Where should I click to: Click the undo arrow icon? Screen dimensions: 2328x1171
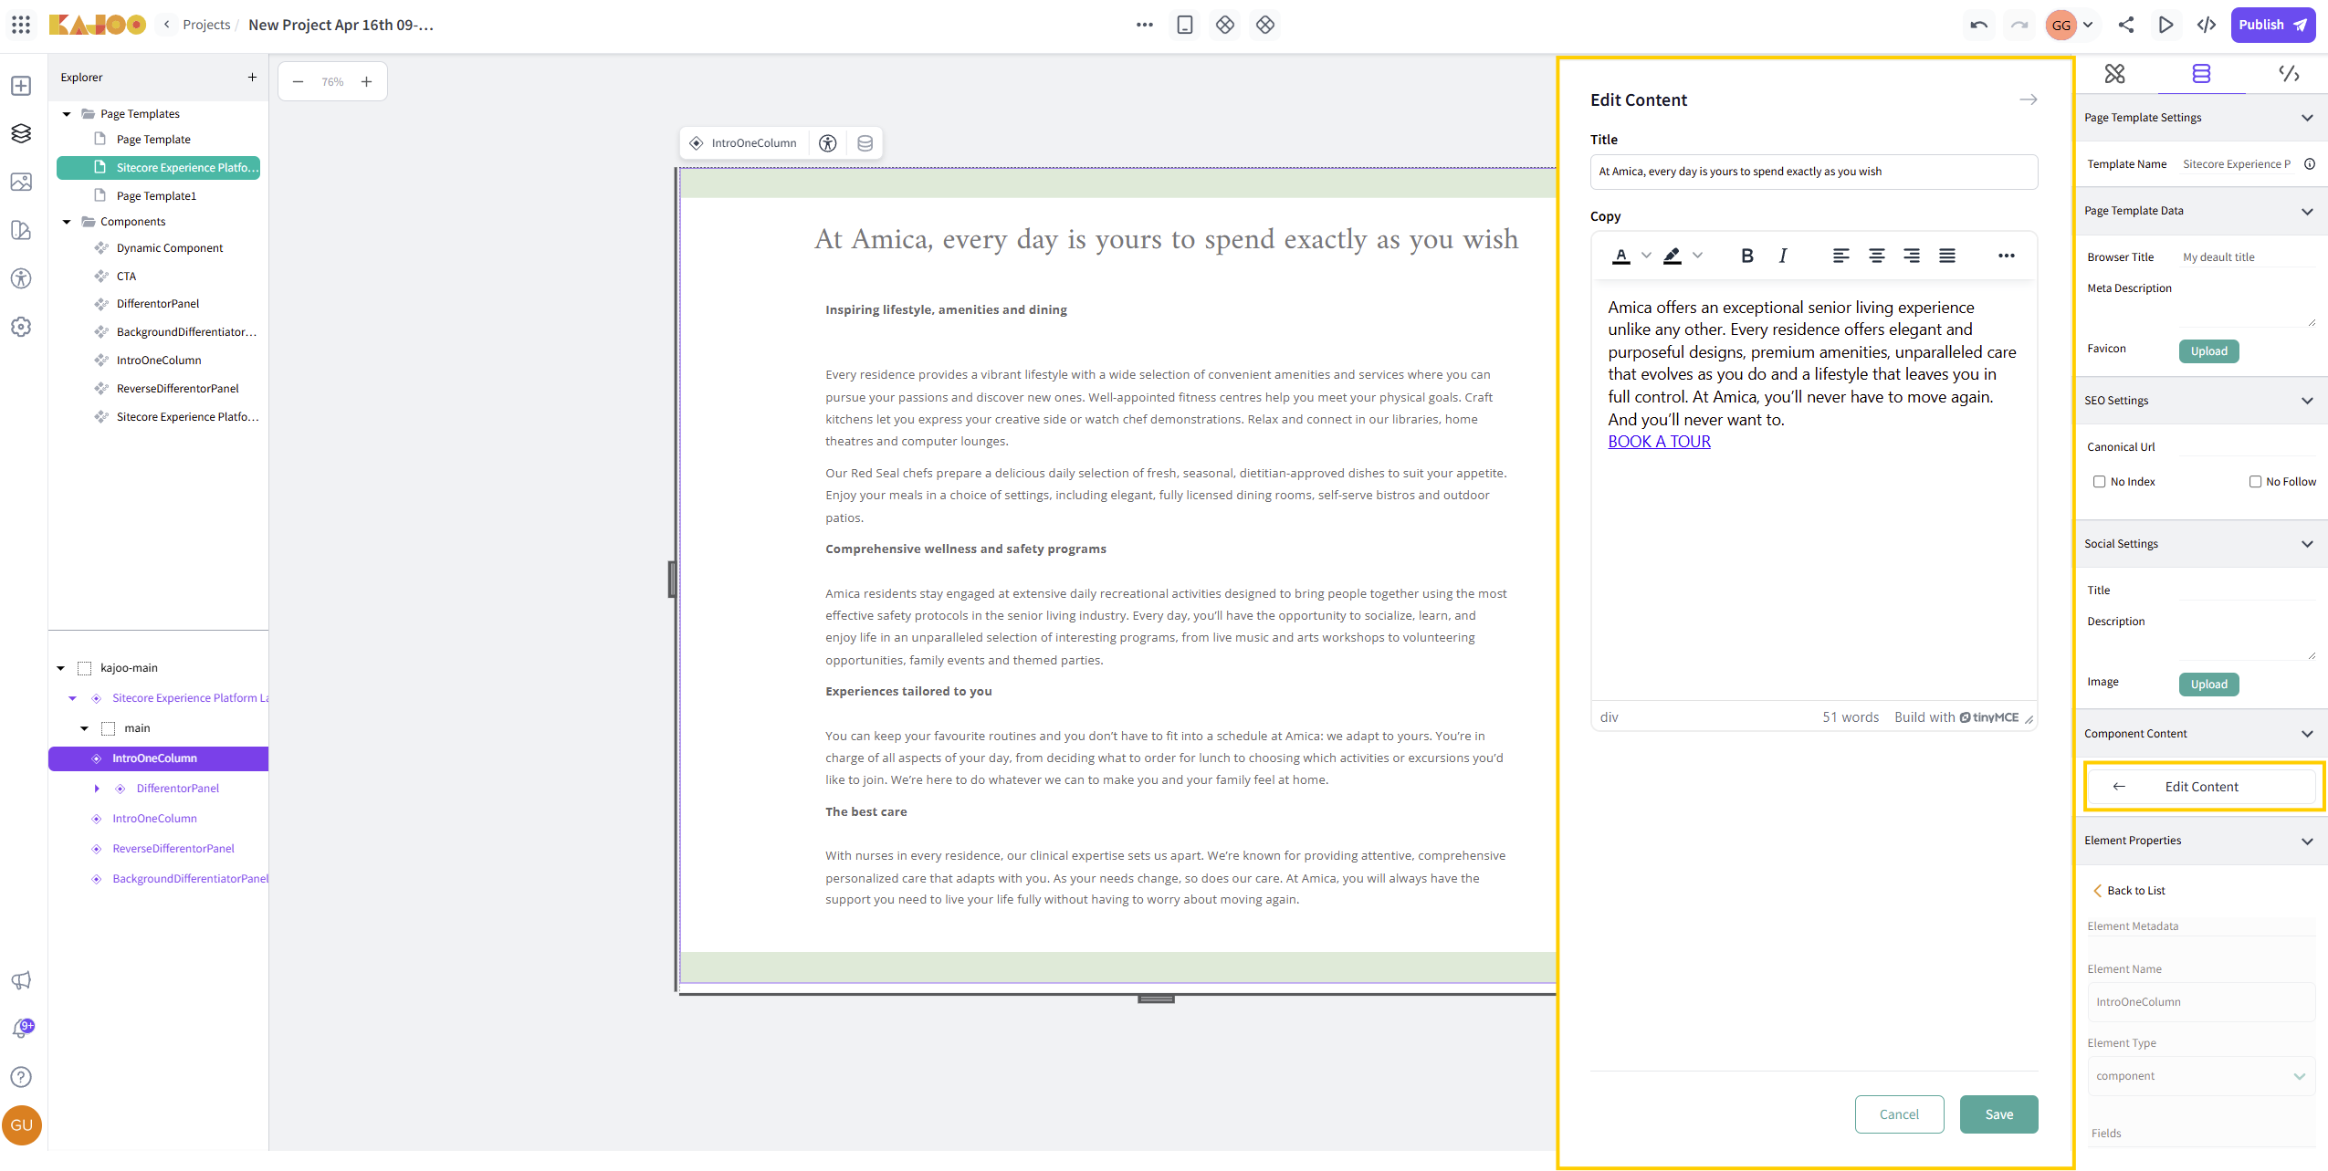(1978, 25)
